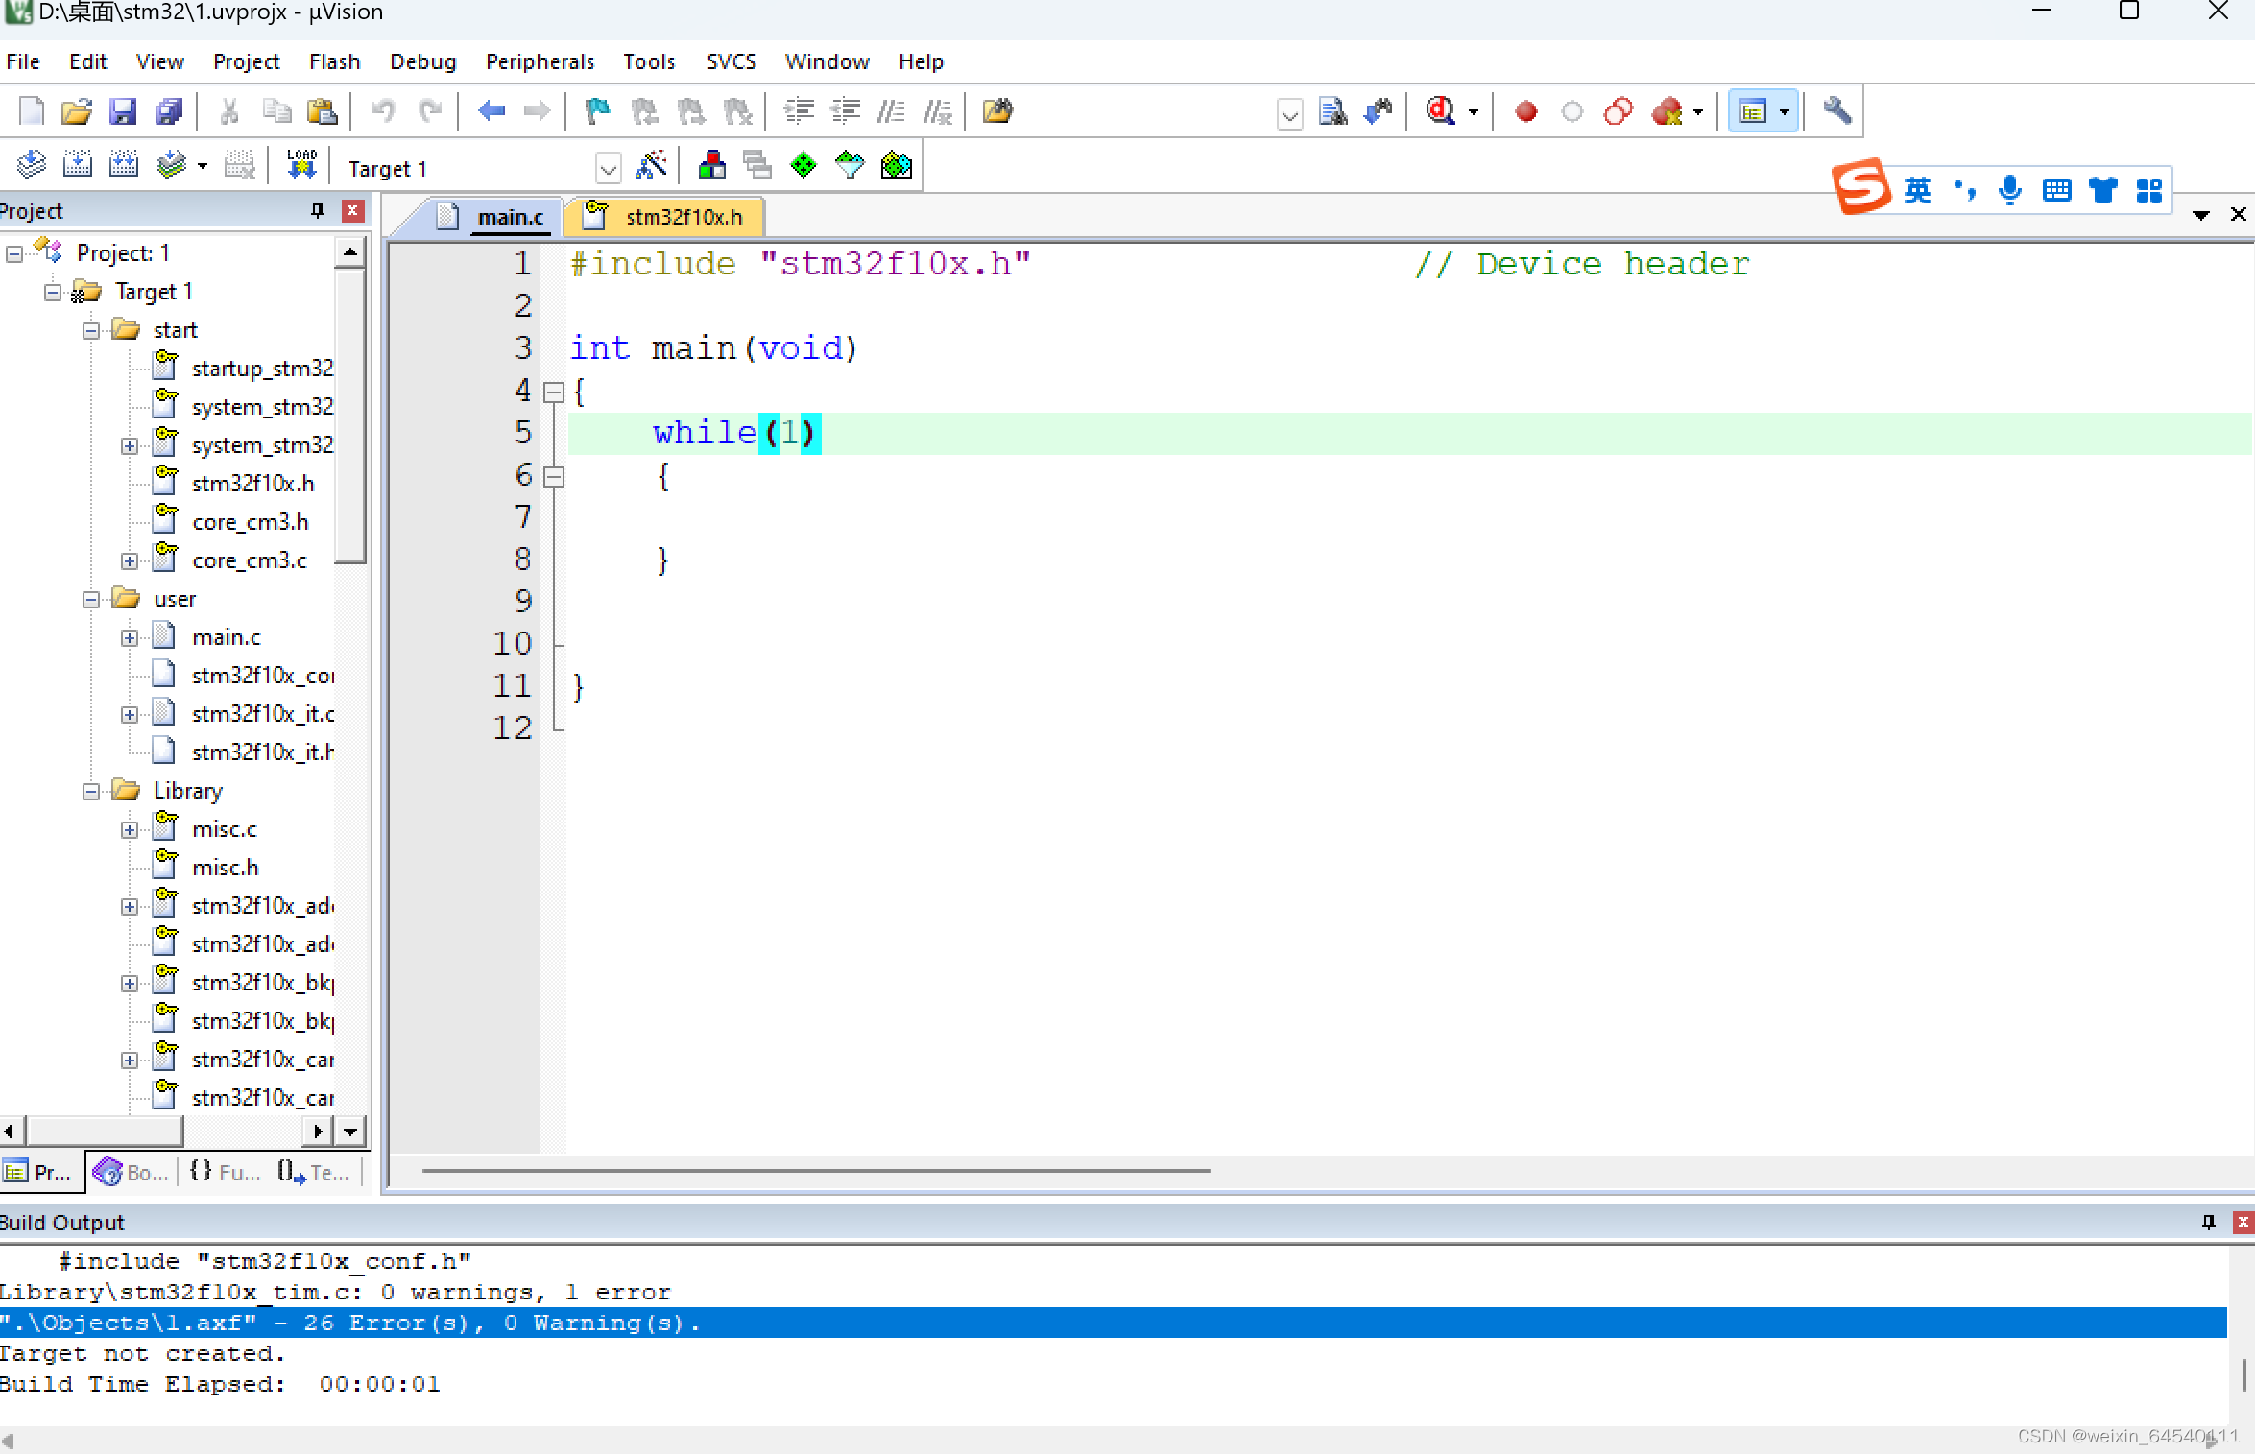2255x1454 pixels.
Task: Expand the main.c node in Project tree
Action: point(131,636)
